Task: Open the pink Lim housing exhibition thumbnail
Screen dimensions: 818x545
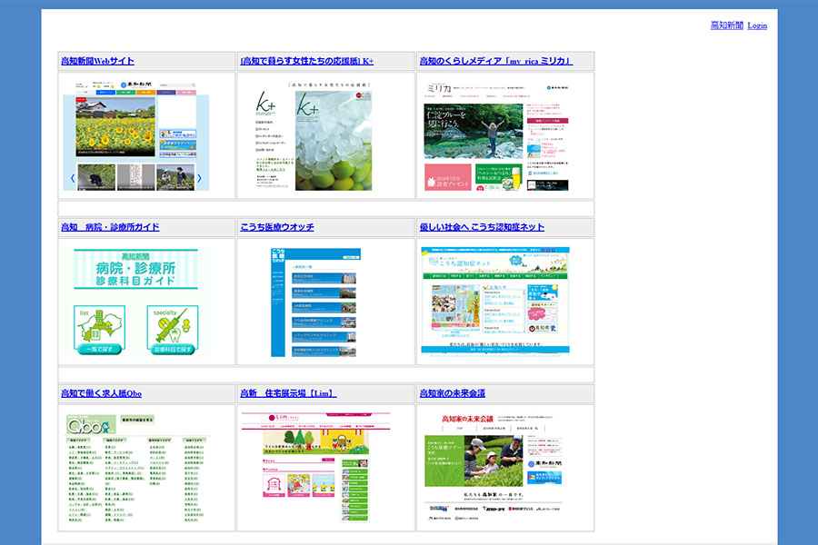Action: 315,467
